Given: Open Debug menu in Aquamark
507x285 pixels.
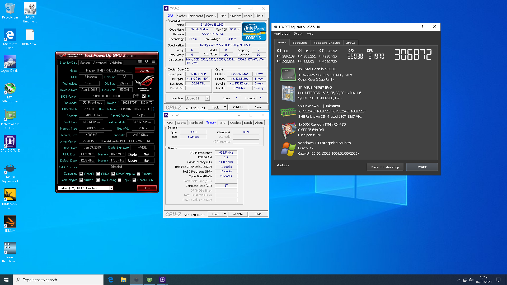Looking at the screenshot, I should point(298,34).
